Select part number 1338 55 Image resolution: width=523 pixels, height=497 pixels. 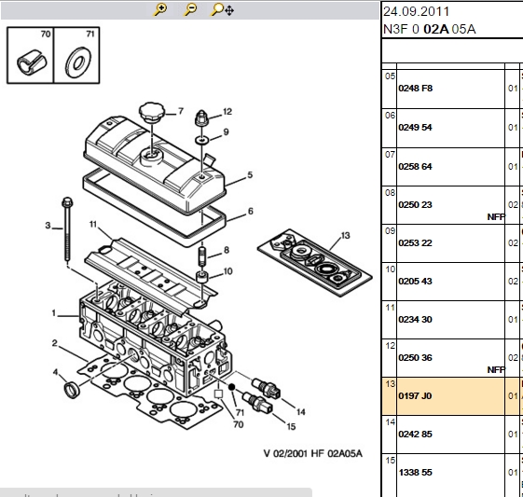pyautogui.click(x=415, y=473)
